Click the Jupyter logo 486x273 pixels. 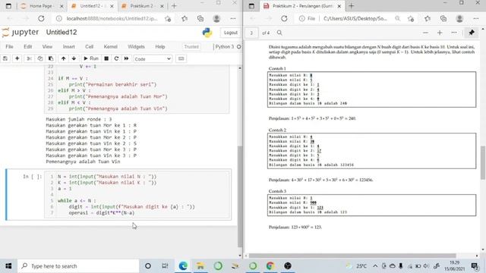coord(21,32)
